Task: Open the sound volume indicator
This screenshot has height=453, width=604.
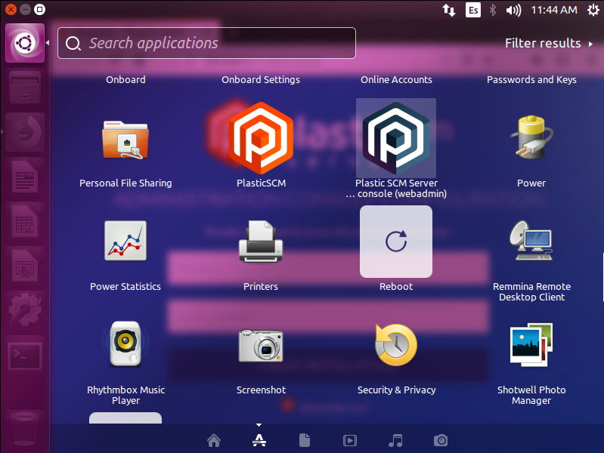Action: pos(513,10)
